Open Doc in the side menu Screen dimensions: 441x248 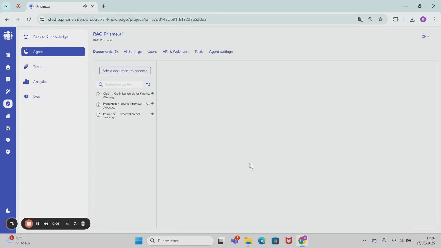[53, 96]
